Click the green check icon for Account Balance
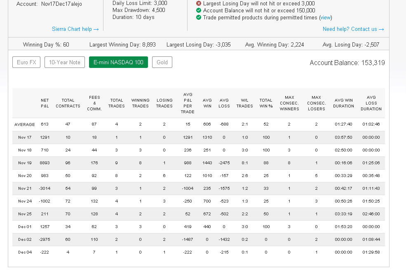406x275 pixels. coord(199,10)
